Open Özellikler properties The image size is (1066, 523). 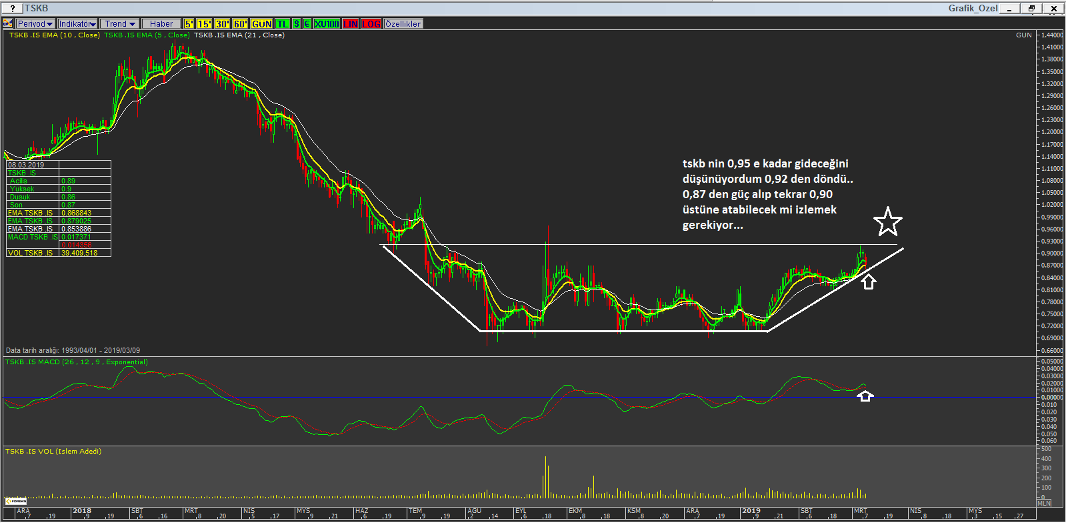pyautogui.click(x=403, y=23)
